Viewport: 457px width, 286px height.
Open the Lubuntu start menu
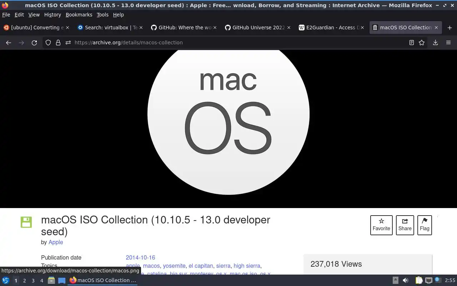(6, 280)
